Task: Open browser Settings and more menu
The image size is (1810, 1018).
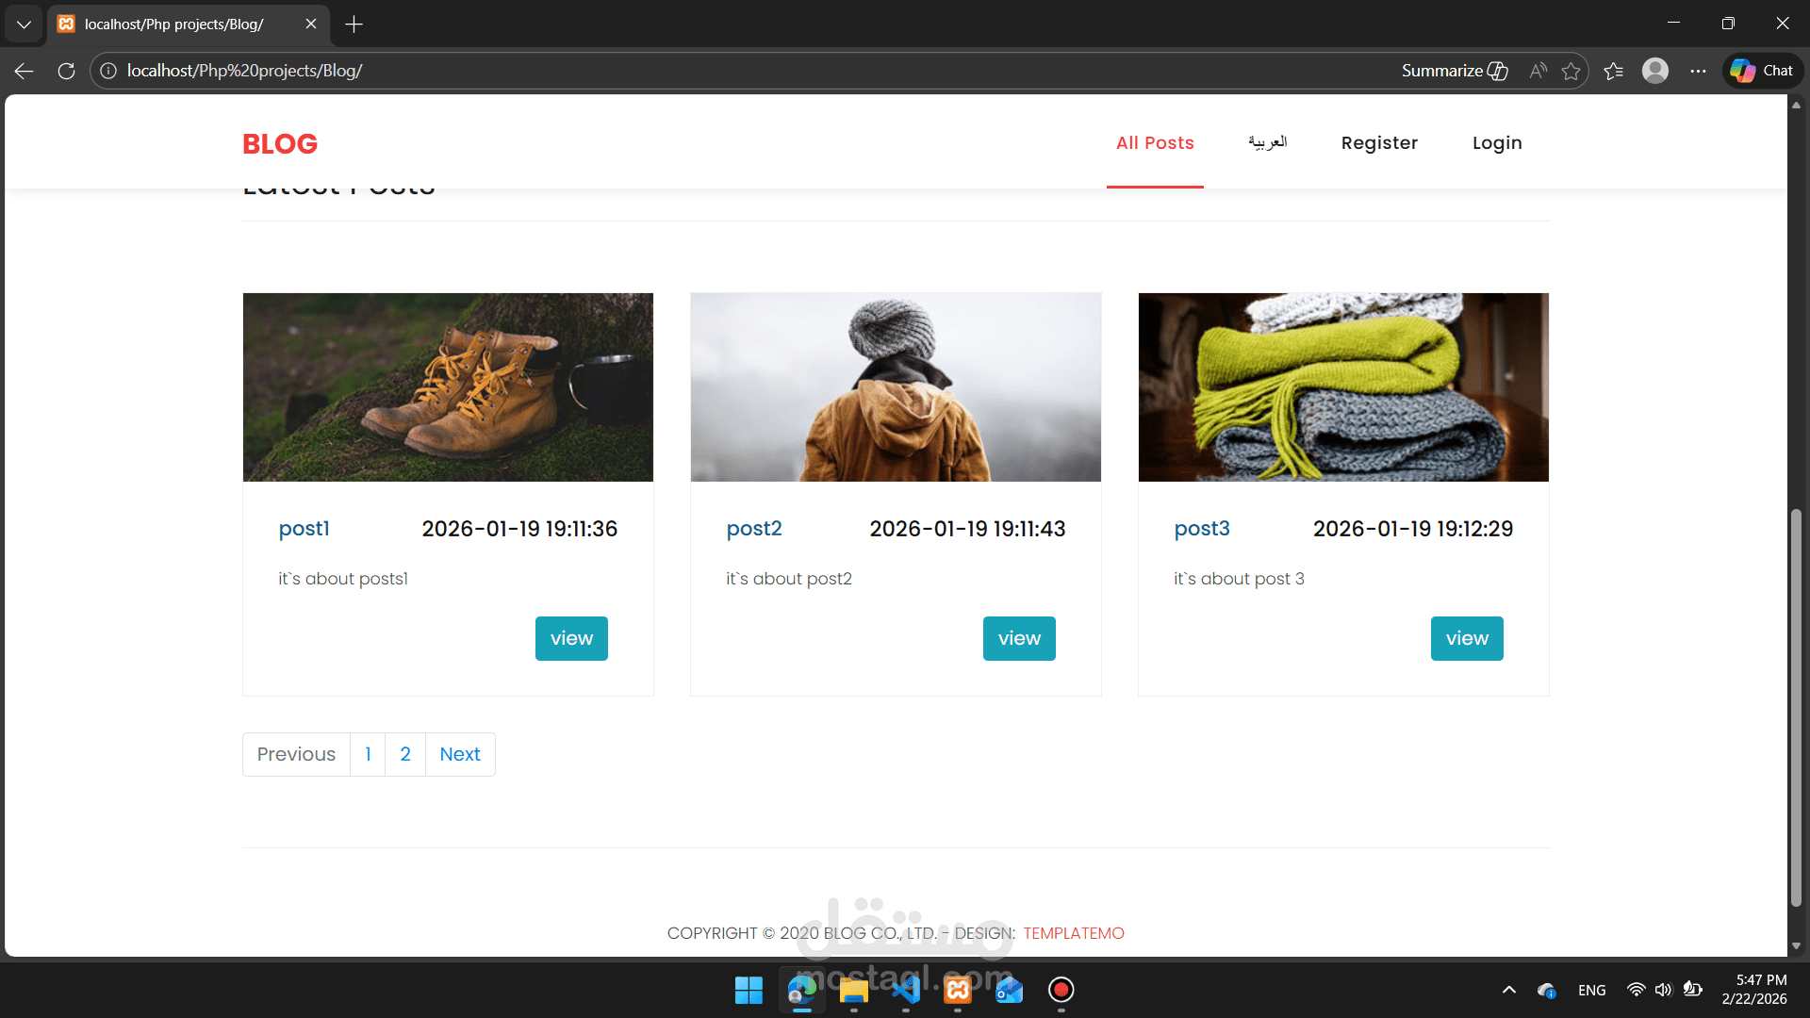Action: pos(1698,71)
